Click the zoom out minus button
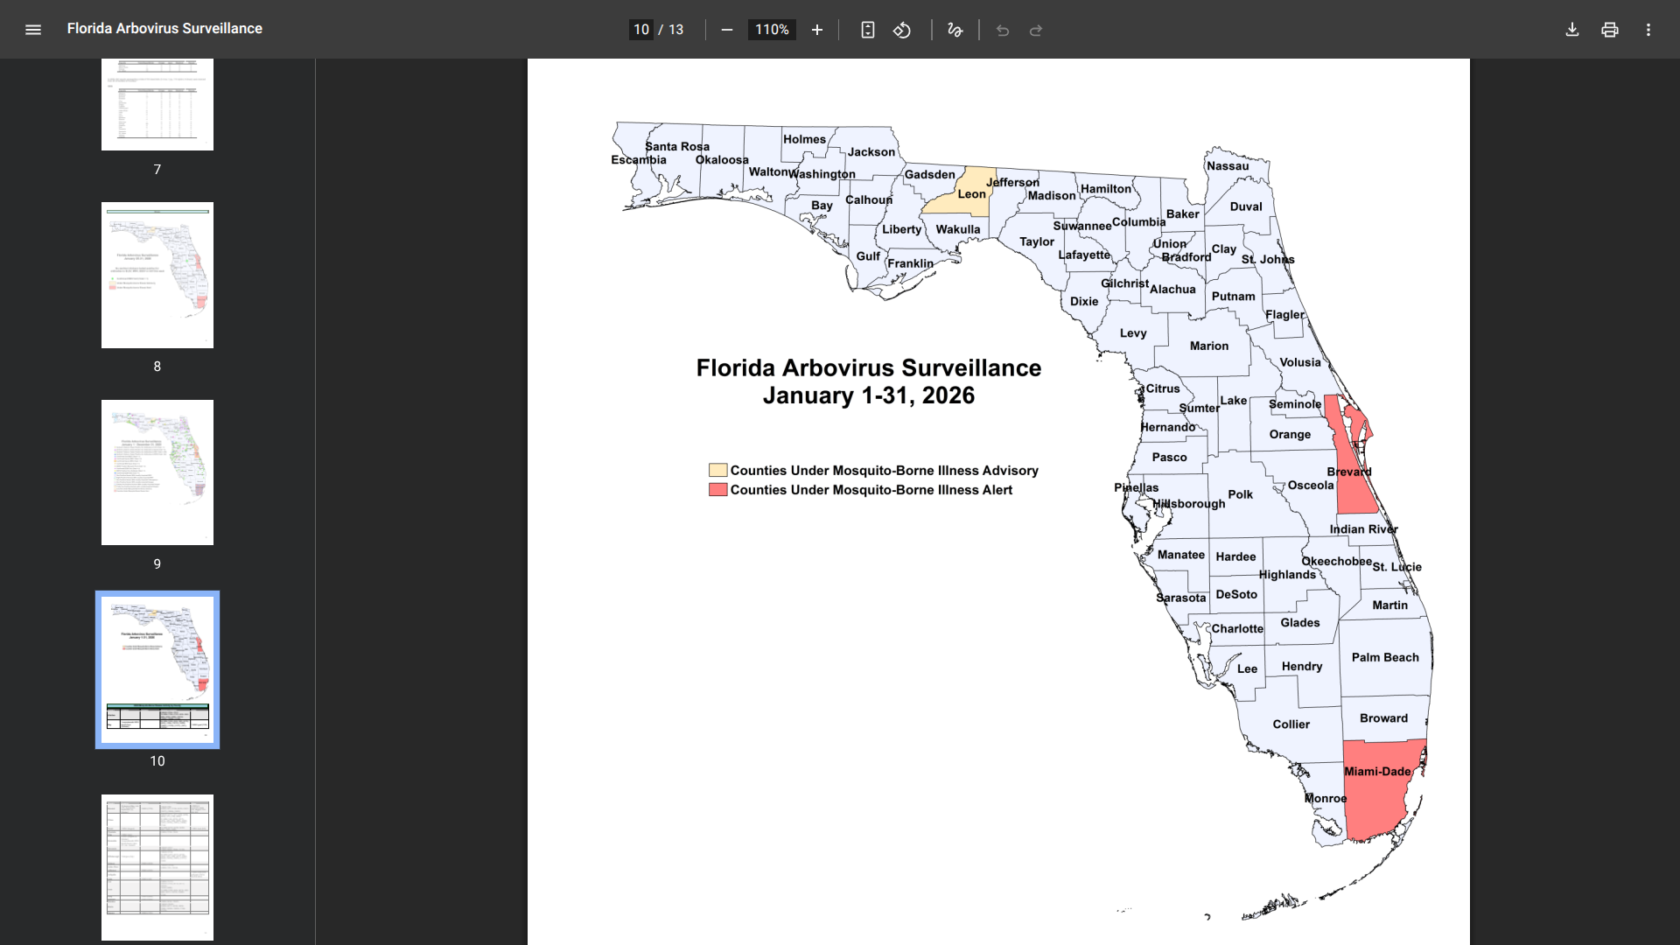Image resolution: width=1680 pixels, height=945 pixels. coord(726,30)
